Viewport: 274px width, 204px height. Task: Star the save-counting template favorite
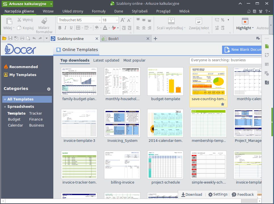pyautogui.click(x=222, y=104)
